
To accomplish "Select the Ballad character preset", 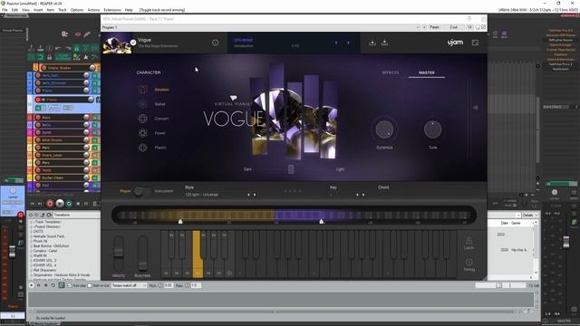I will point(152,104).
